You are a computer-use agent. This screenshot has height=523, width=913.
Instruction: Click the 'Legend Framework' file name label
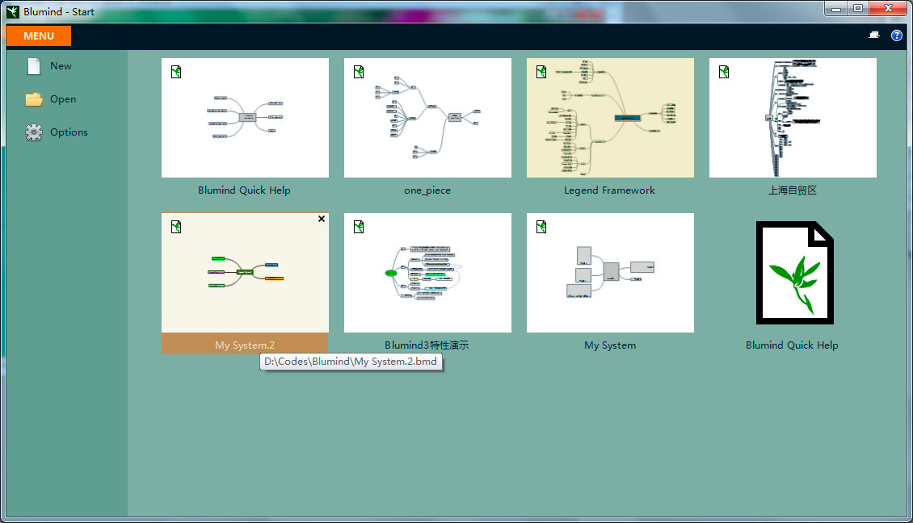[610, 190]
